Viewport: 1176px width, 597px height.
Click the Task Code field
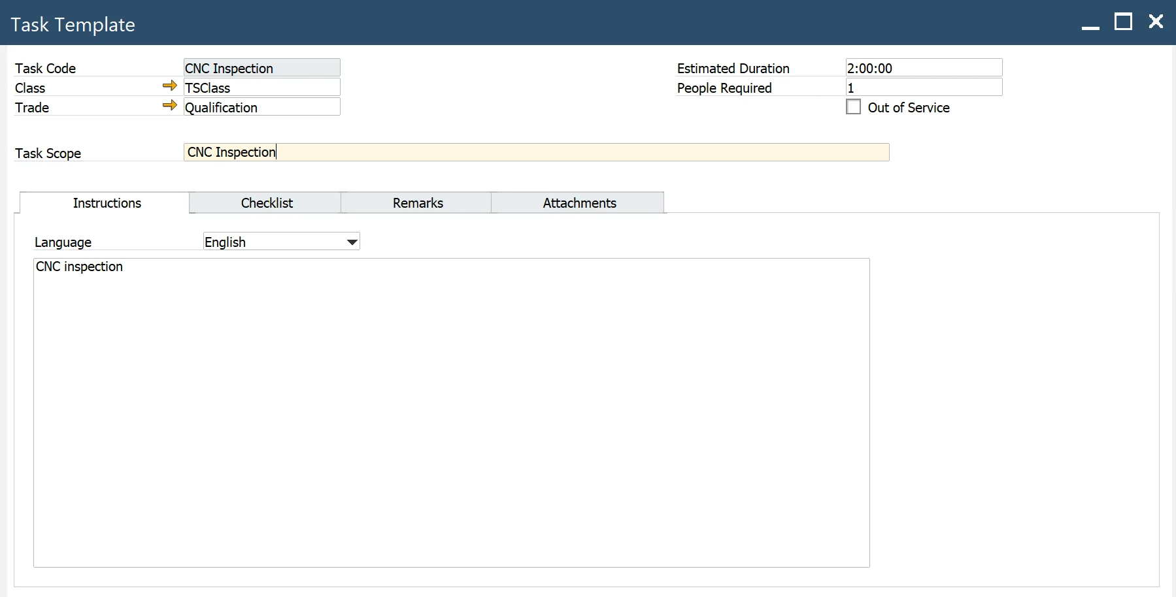261,68
